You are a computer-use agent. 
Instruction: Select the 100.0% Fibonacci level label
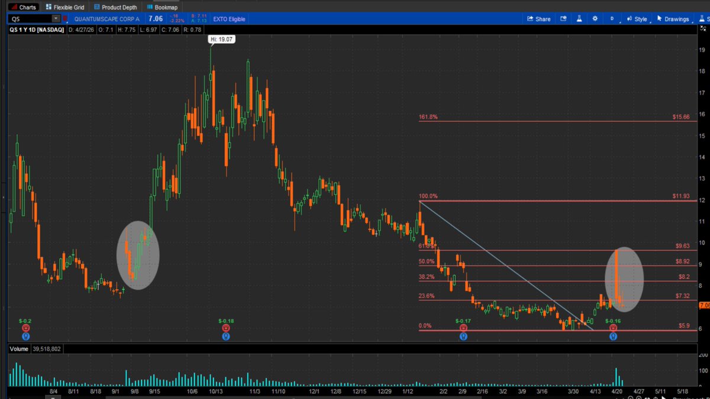click(x=428, y=196)
